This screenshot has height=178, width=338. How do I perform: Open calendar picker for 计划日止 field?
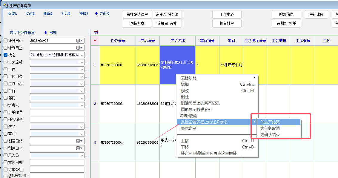coord(79,48)
